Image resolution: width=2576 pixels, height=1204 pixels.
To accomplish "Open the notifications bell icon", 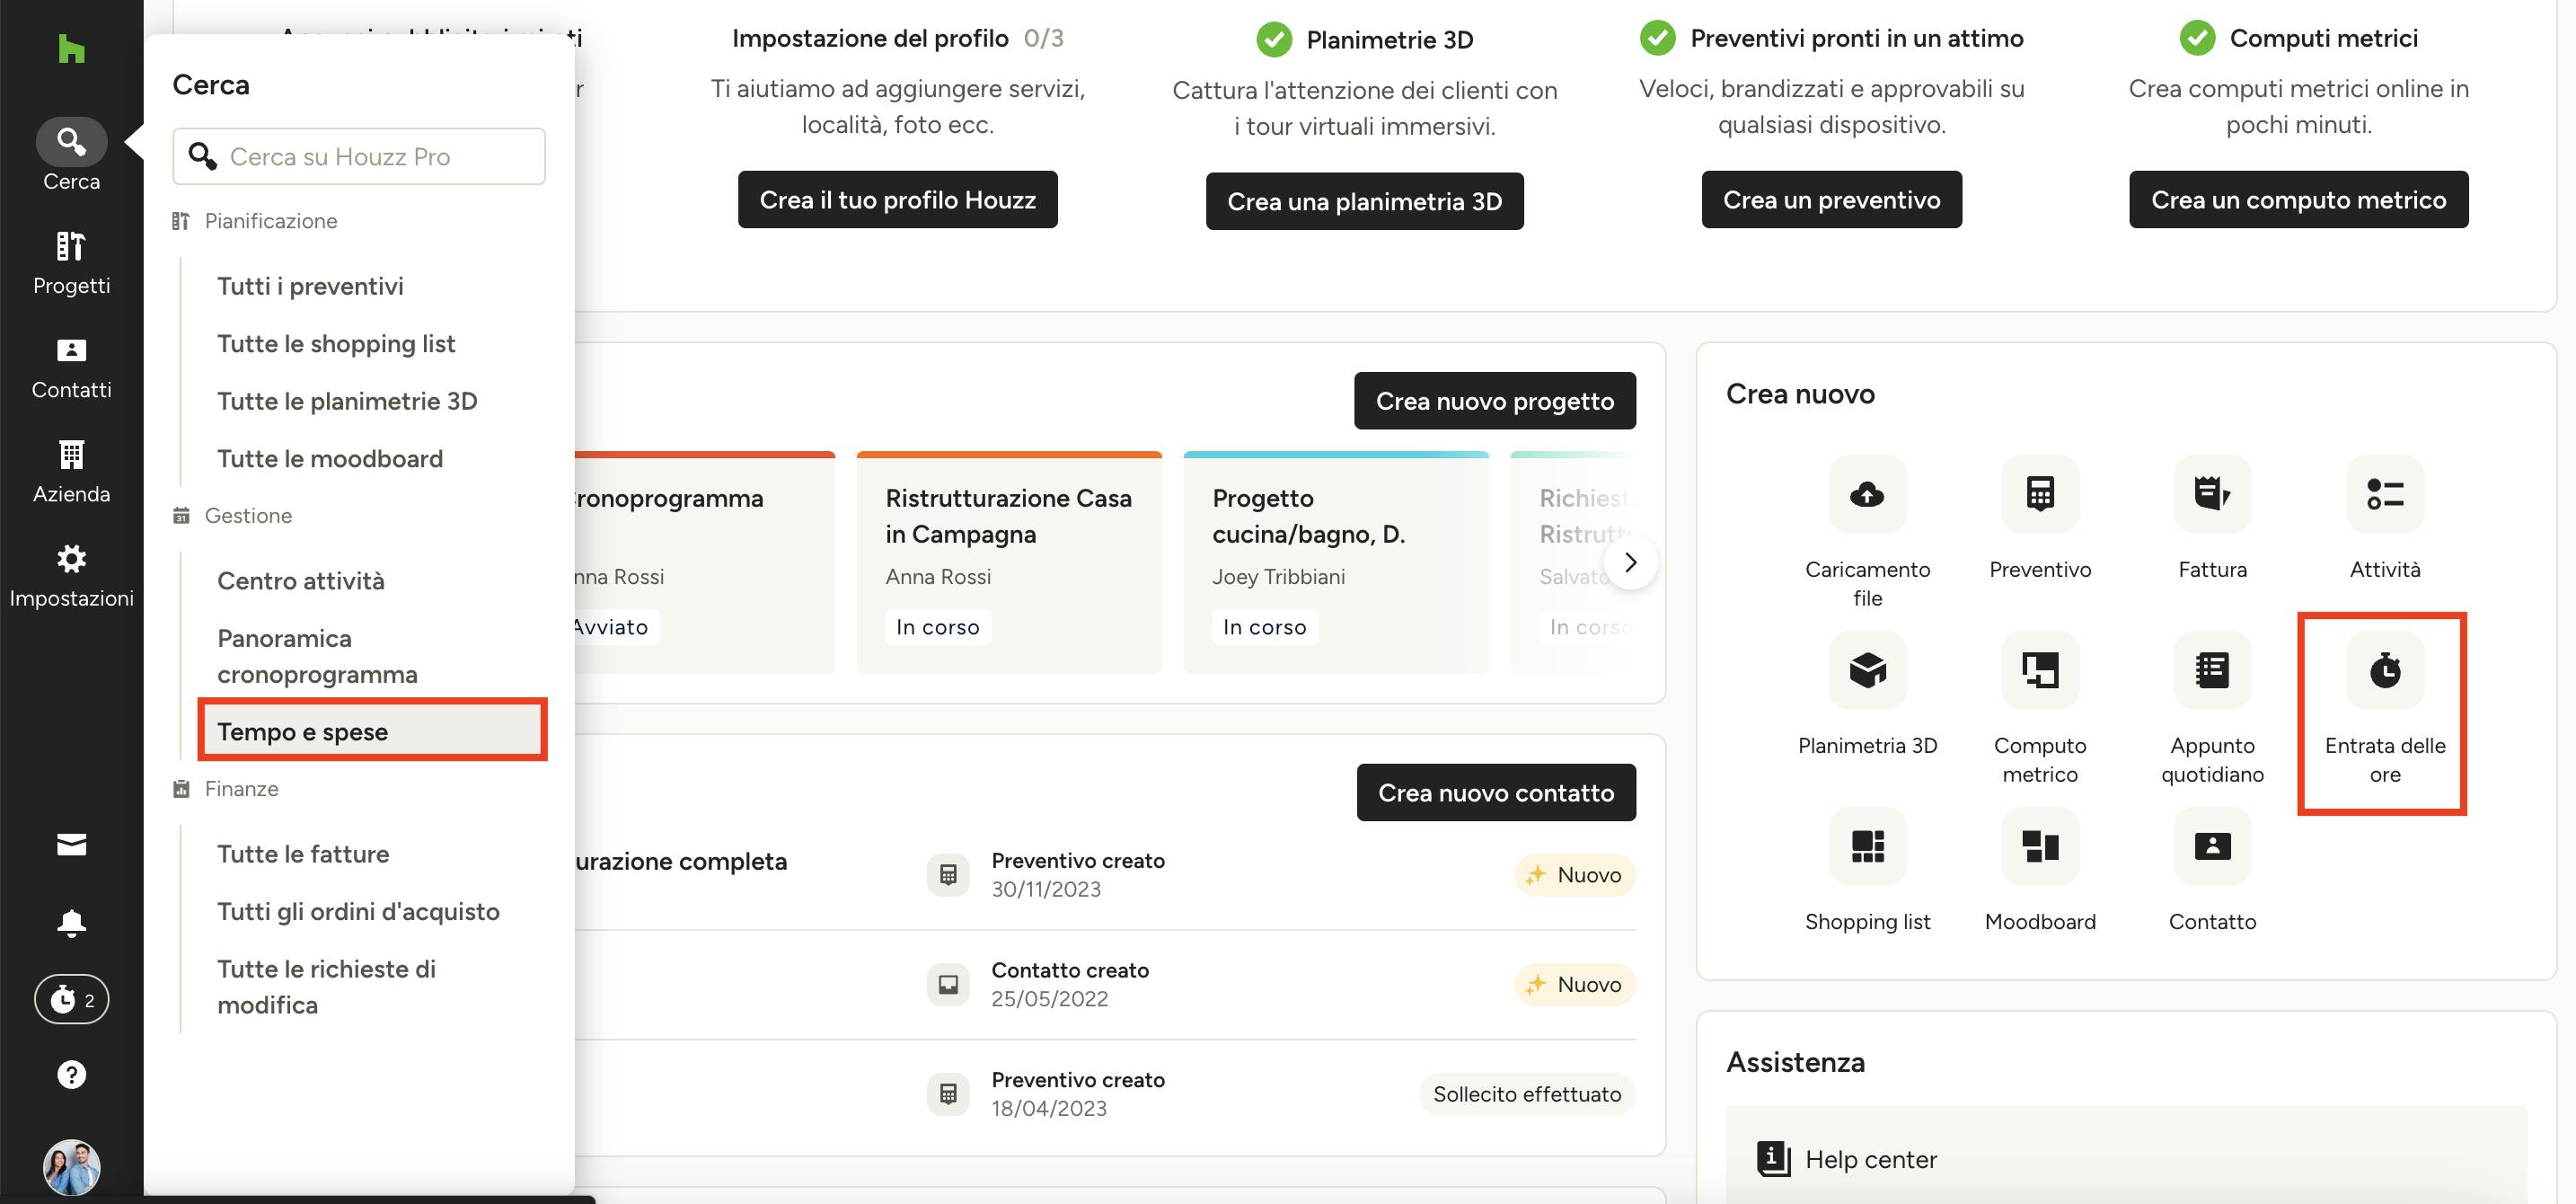I will [x=71, y=922].
